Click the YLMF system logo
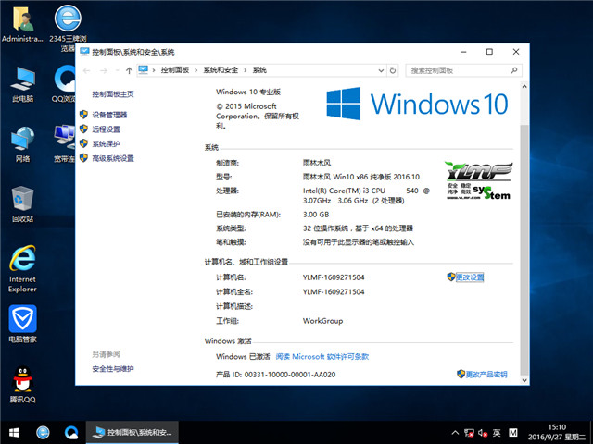The image size is (593, 444). point(479,180)
